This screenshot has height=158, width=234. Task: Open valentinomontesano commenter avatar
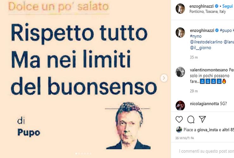coord(180,72)
